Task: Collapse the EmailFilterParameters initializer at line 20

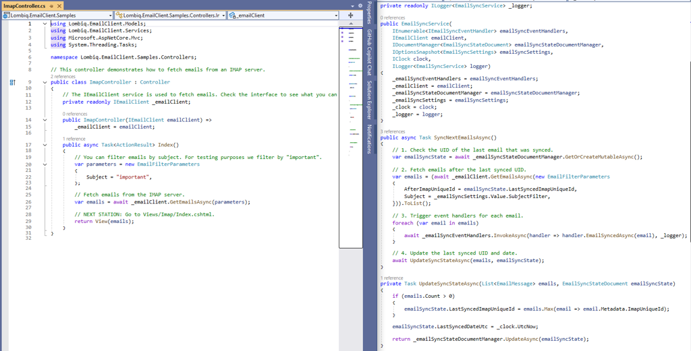Action: (x=45, y=164)
